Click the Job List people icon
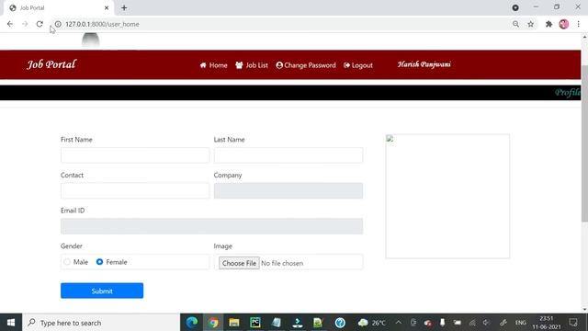 point(239,65)
